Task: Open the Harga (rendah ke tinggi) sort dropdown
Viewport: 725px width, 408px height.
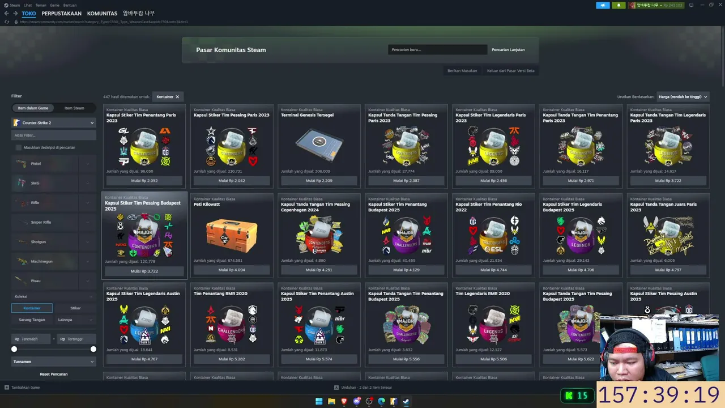Action: pyautogui.click(x=683, y=97)
